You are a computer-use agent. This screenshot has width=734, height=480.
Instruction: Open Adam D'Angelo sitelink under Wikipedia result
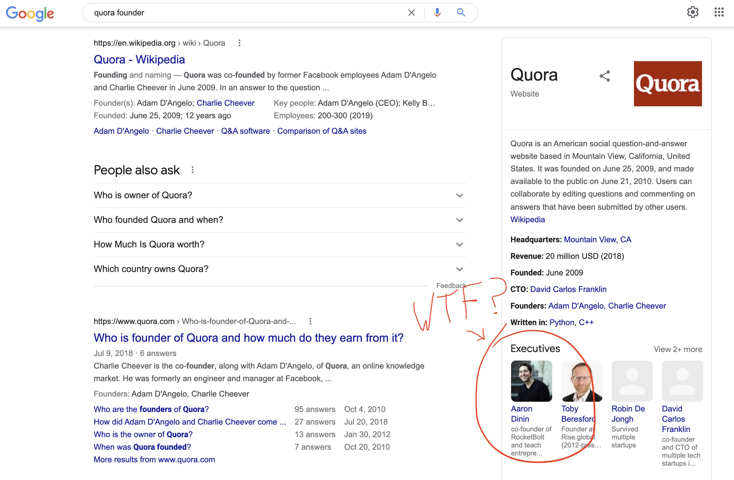(x=121, y=131)
